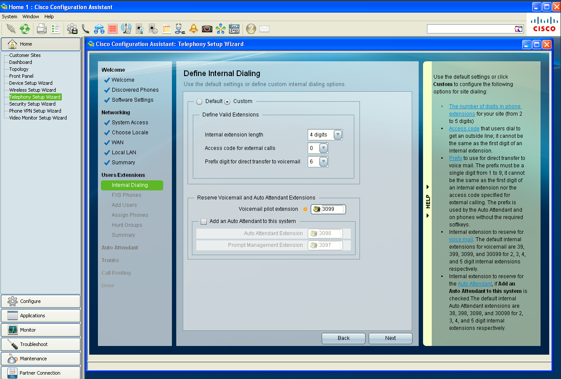Click the Home house icon

point(12,44)
